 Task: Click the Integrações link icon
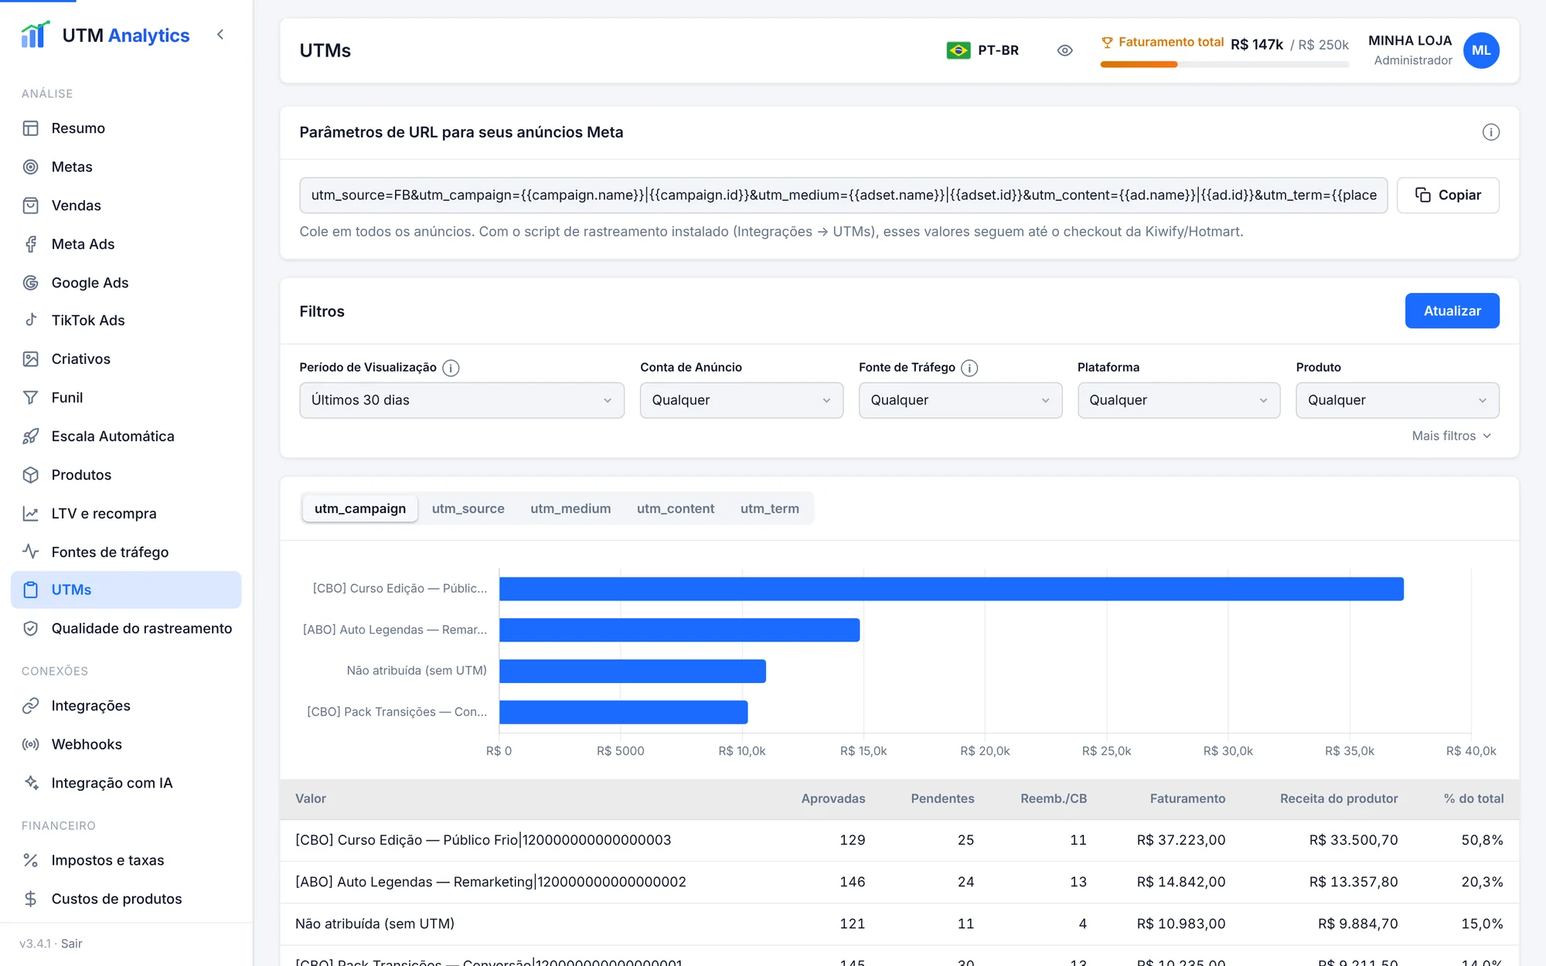coord(31,706)
